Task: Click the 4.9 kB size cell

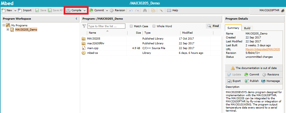Action: [x=136, y=48]
